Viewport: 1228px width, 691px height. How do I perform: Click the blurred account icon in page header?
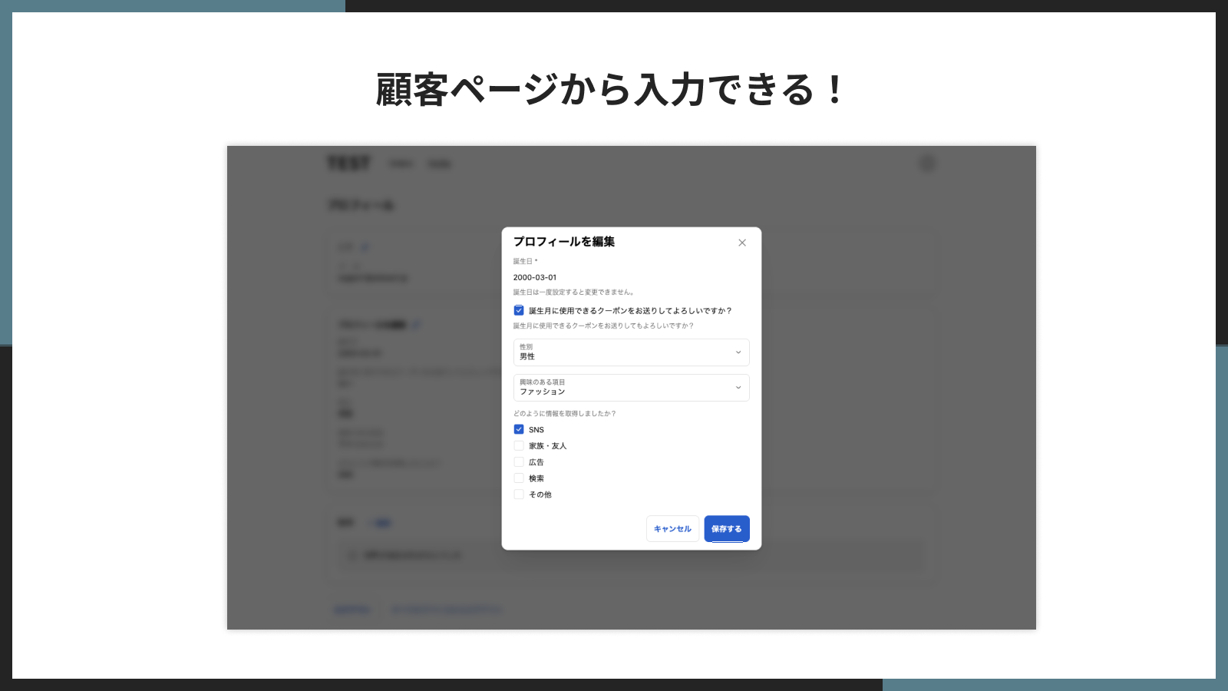(x=927, y=164)
